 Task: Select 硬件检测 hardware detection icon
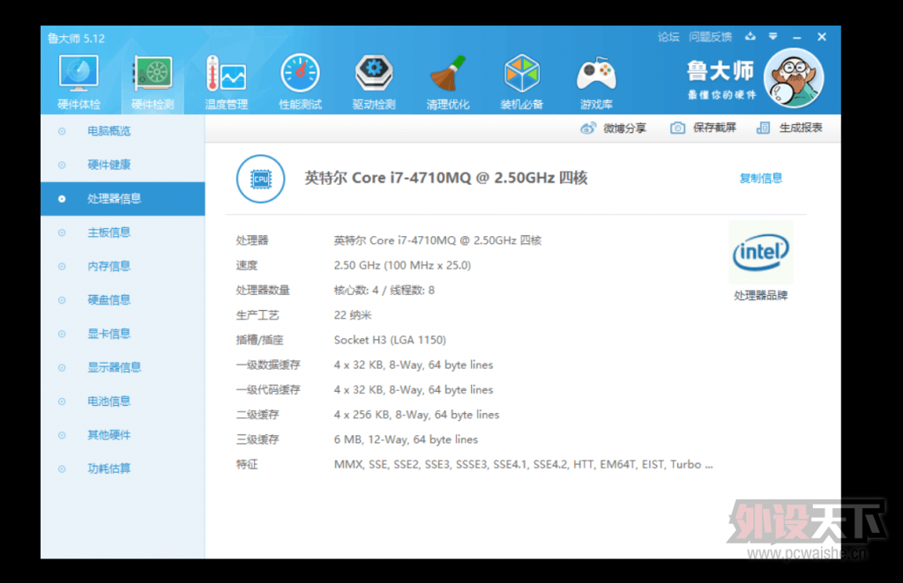pos(153,82)
